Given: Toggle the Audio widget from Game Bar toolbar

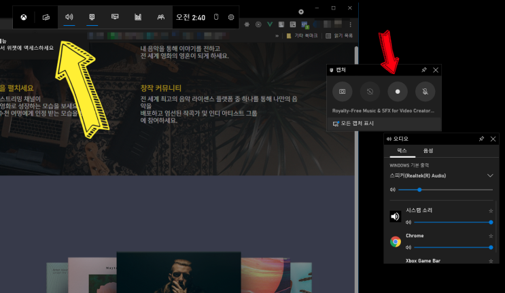Looking at the screenshot, I should (x=69, y=17).
